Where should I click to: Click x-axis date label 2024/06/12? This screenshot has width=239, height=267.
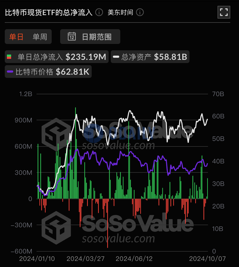(x=134, y=259)
